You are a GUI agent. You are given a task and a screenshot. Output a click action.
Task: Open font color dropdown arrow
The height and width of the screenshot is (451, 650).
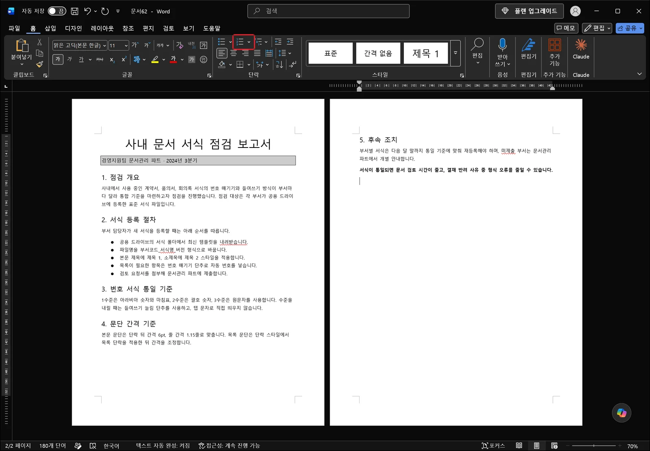pyautogui.click(x=182, y=59)
